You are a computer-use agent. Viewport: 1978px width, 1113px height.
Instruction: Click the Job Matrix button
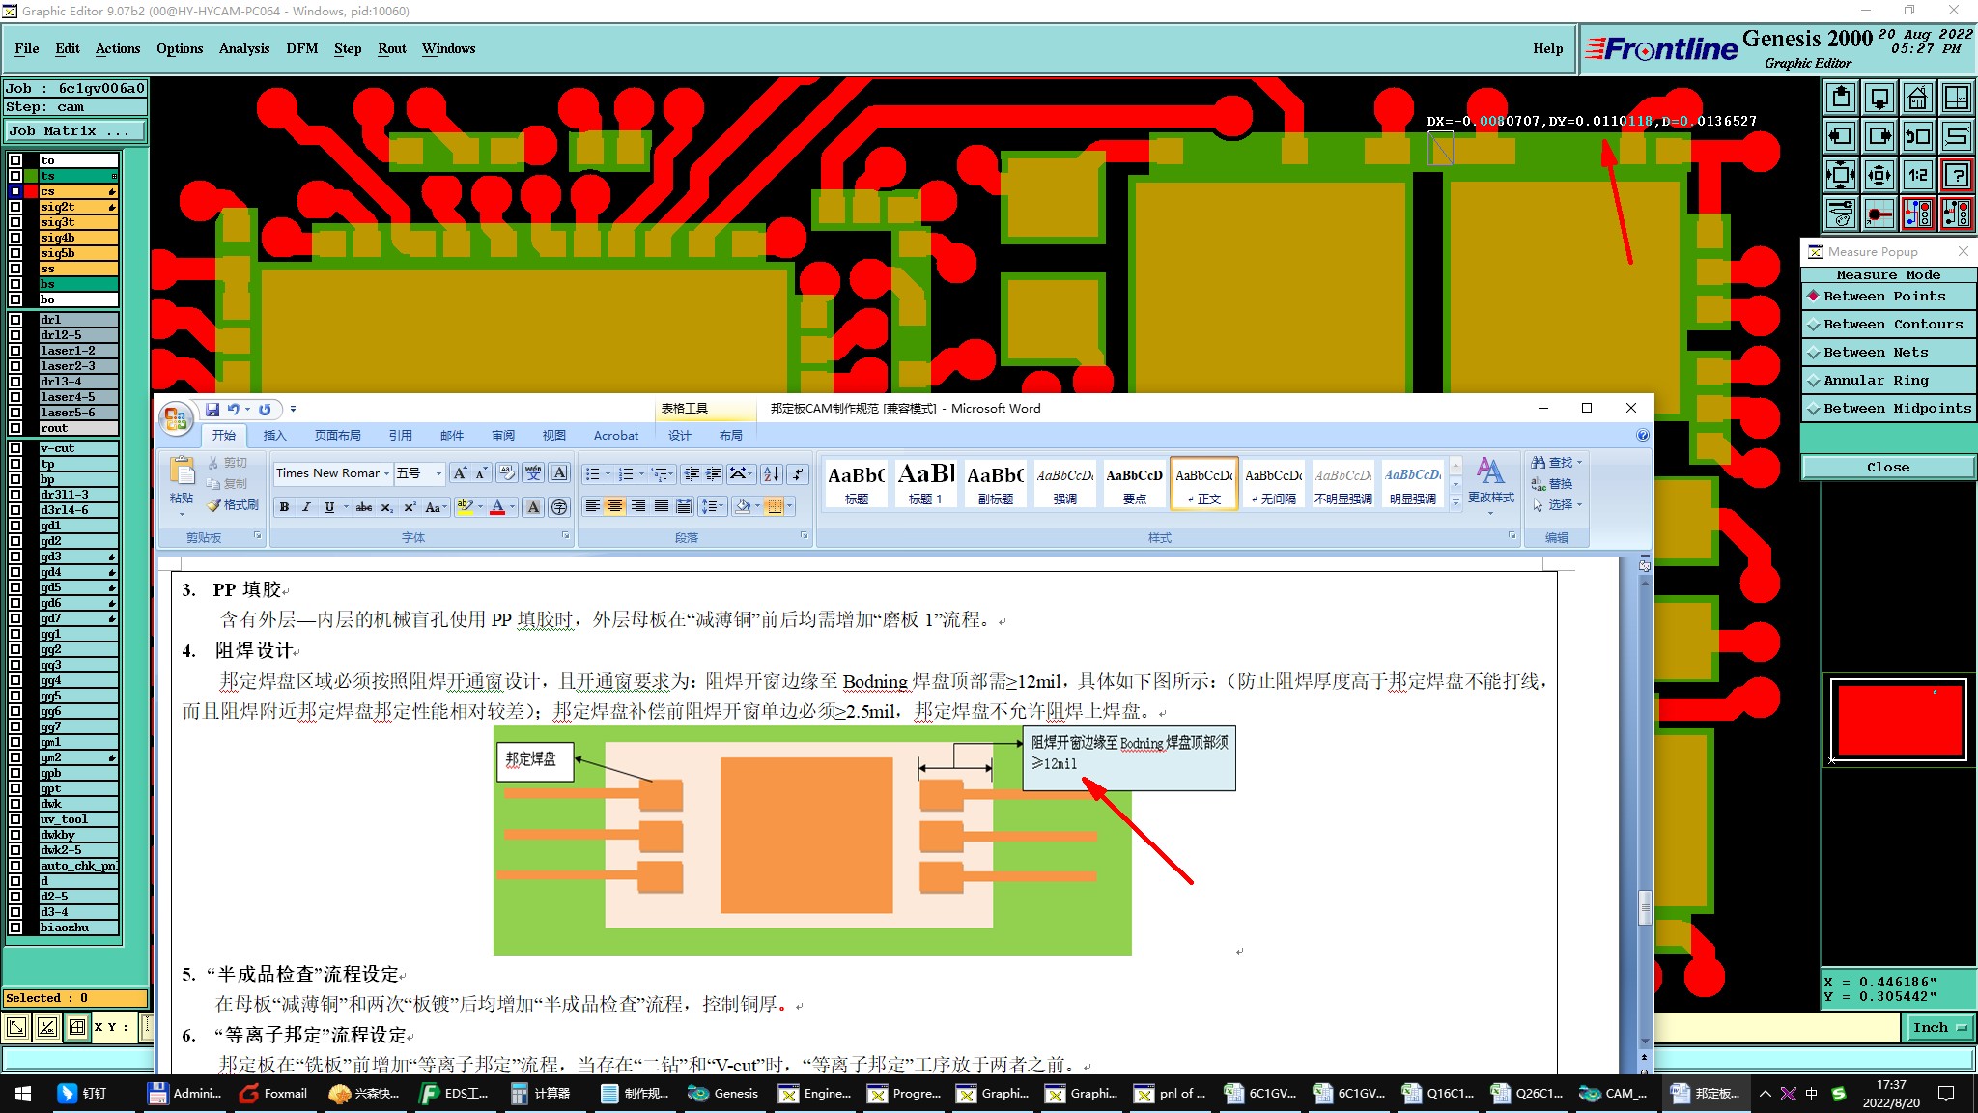click(75, 131)
